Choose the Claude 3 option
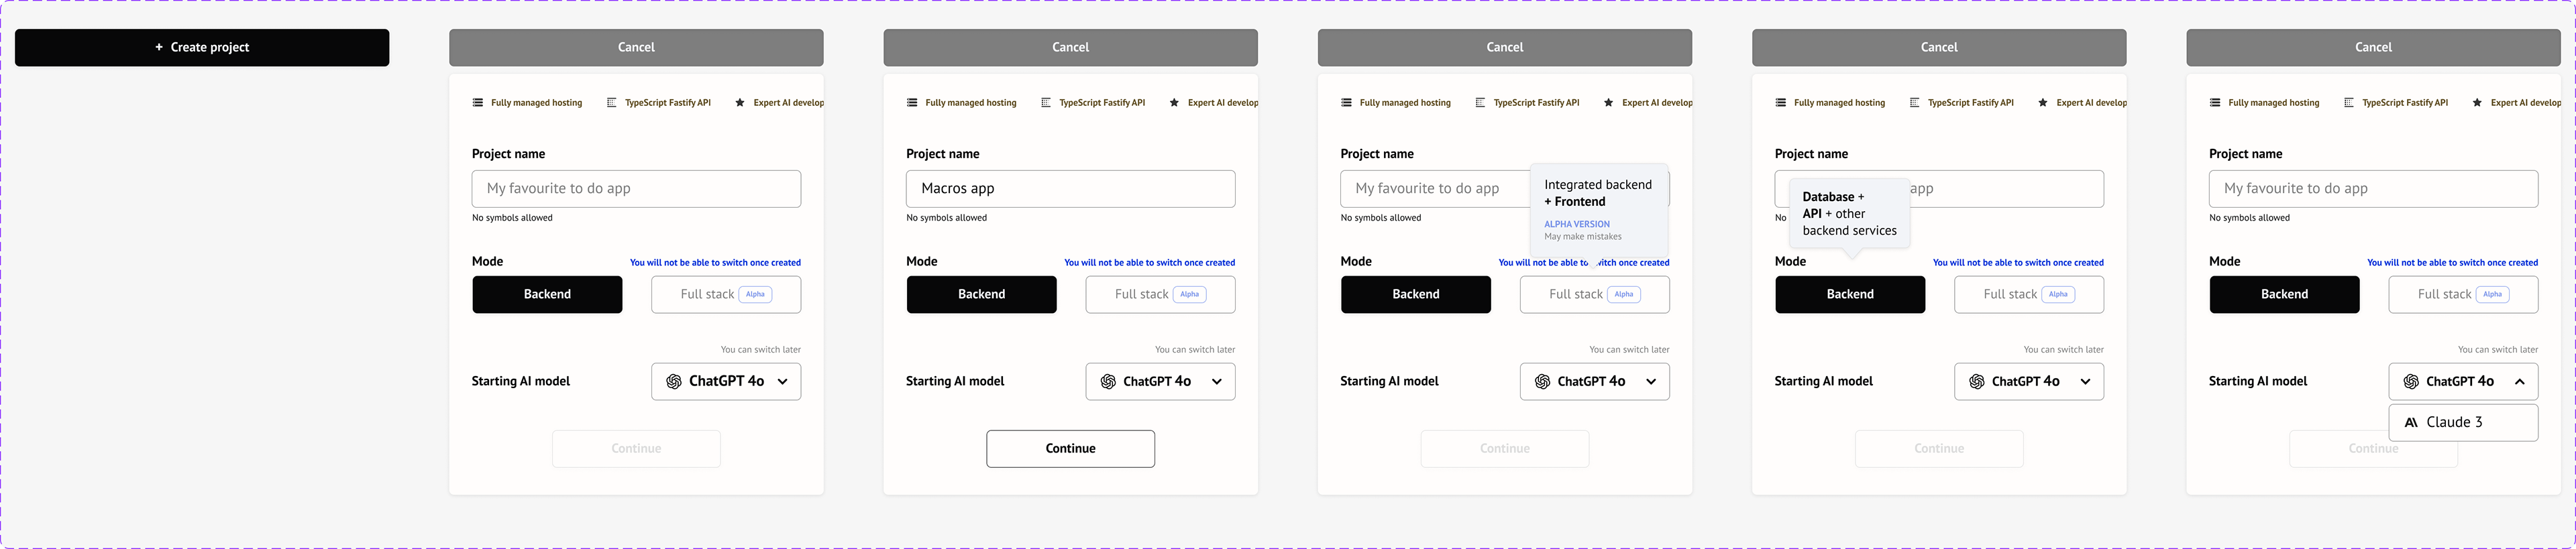 [2463, 422]
